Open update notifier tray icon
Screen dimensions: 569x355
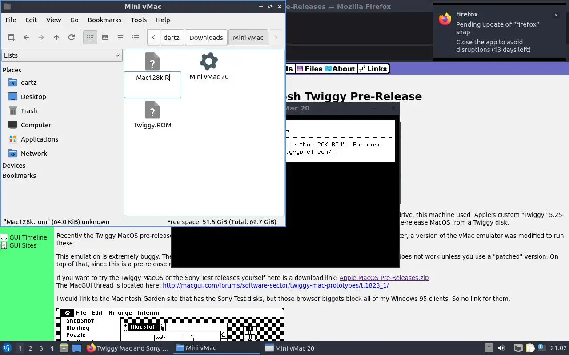(541, 348)
